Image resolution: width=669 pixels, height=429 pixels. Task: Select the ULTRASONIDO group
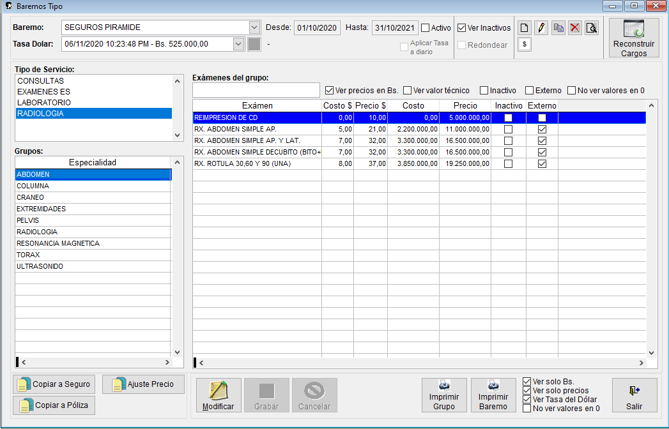pos(93,266)
